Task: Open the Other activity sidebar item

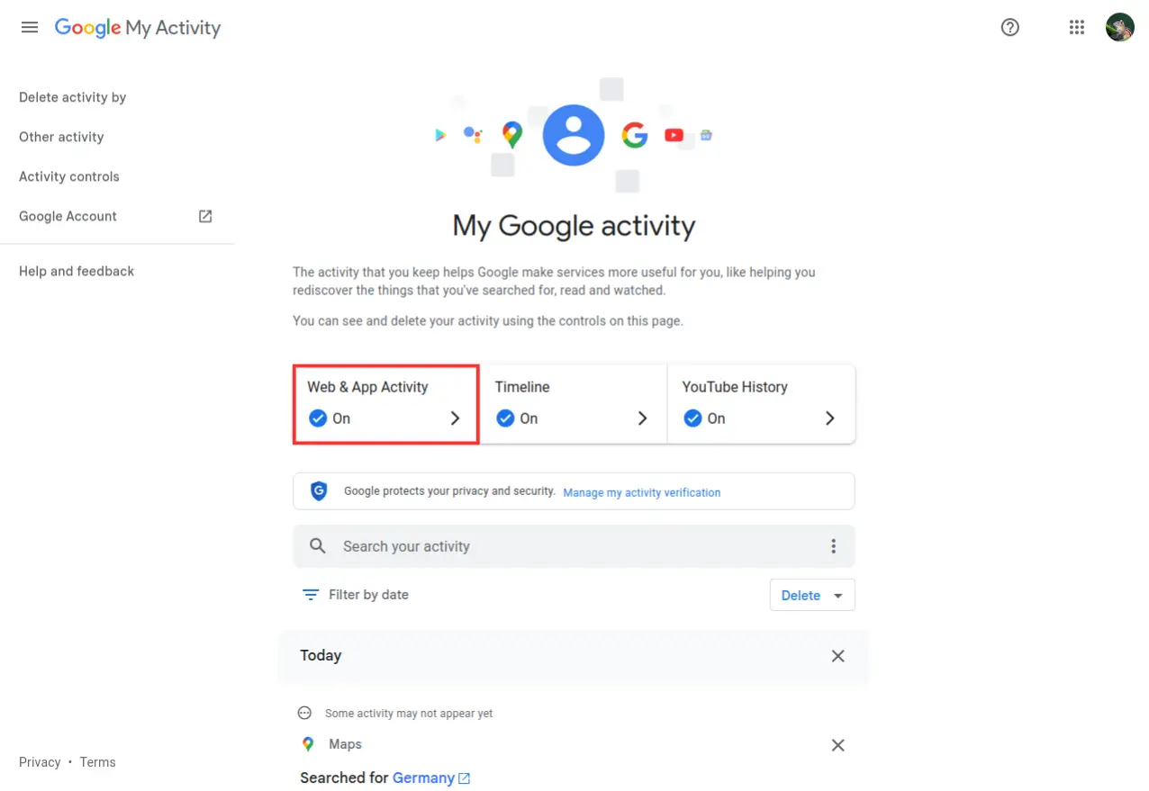Action: tap(60, 137)
